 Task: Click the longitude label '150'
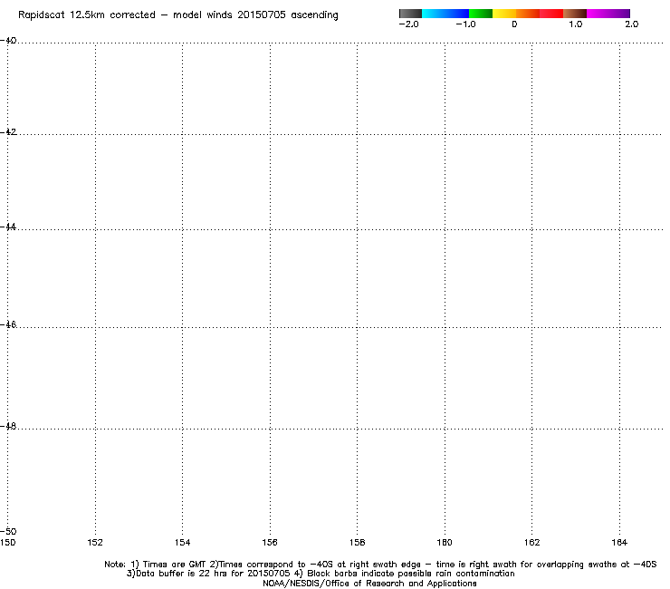[x=7, y=543]
